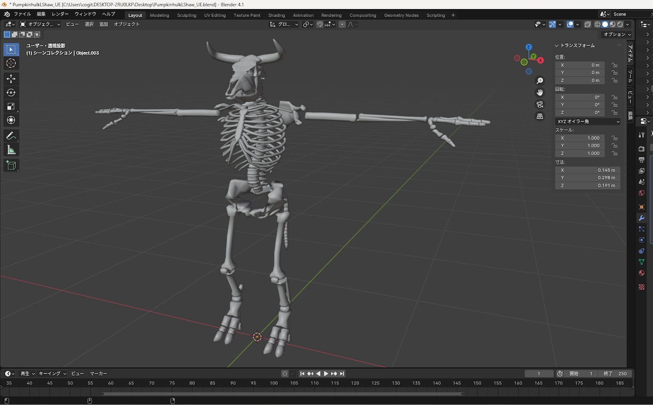
Task: Jump to the timeline end frame button
Action: pos(342,374)
